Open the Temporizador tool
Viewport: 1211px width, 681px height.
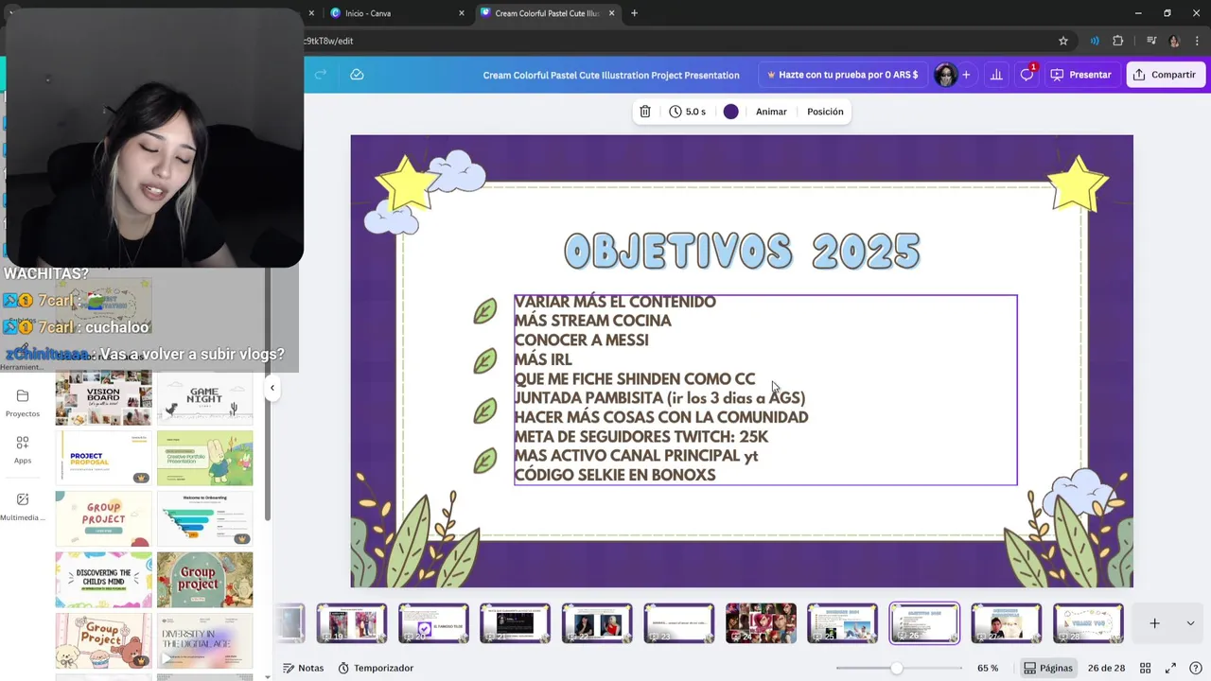click(x=376, y=668)
